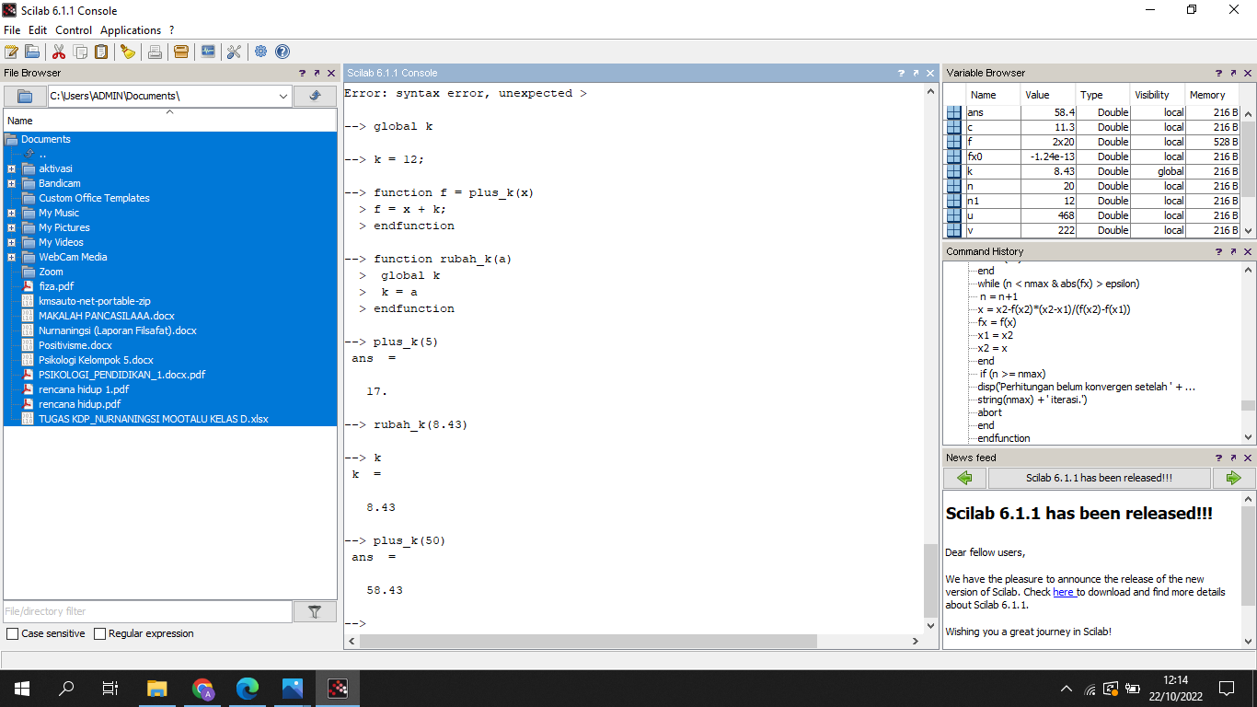Select the Zoom folder
This screenshot has height=707, width=1257.
[x=51, y=272]
